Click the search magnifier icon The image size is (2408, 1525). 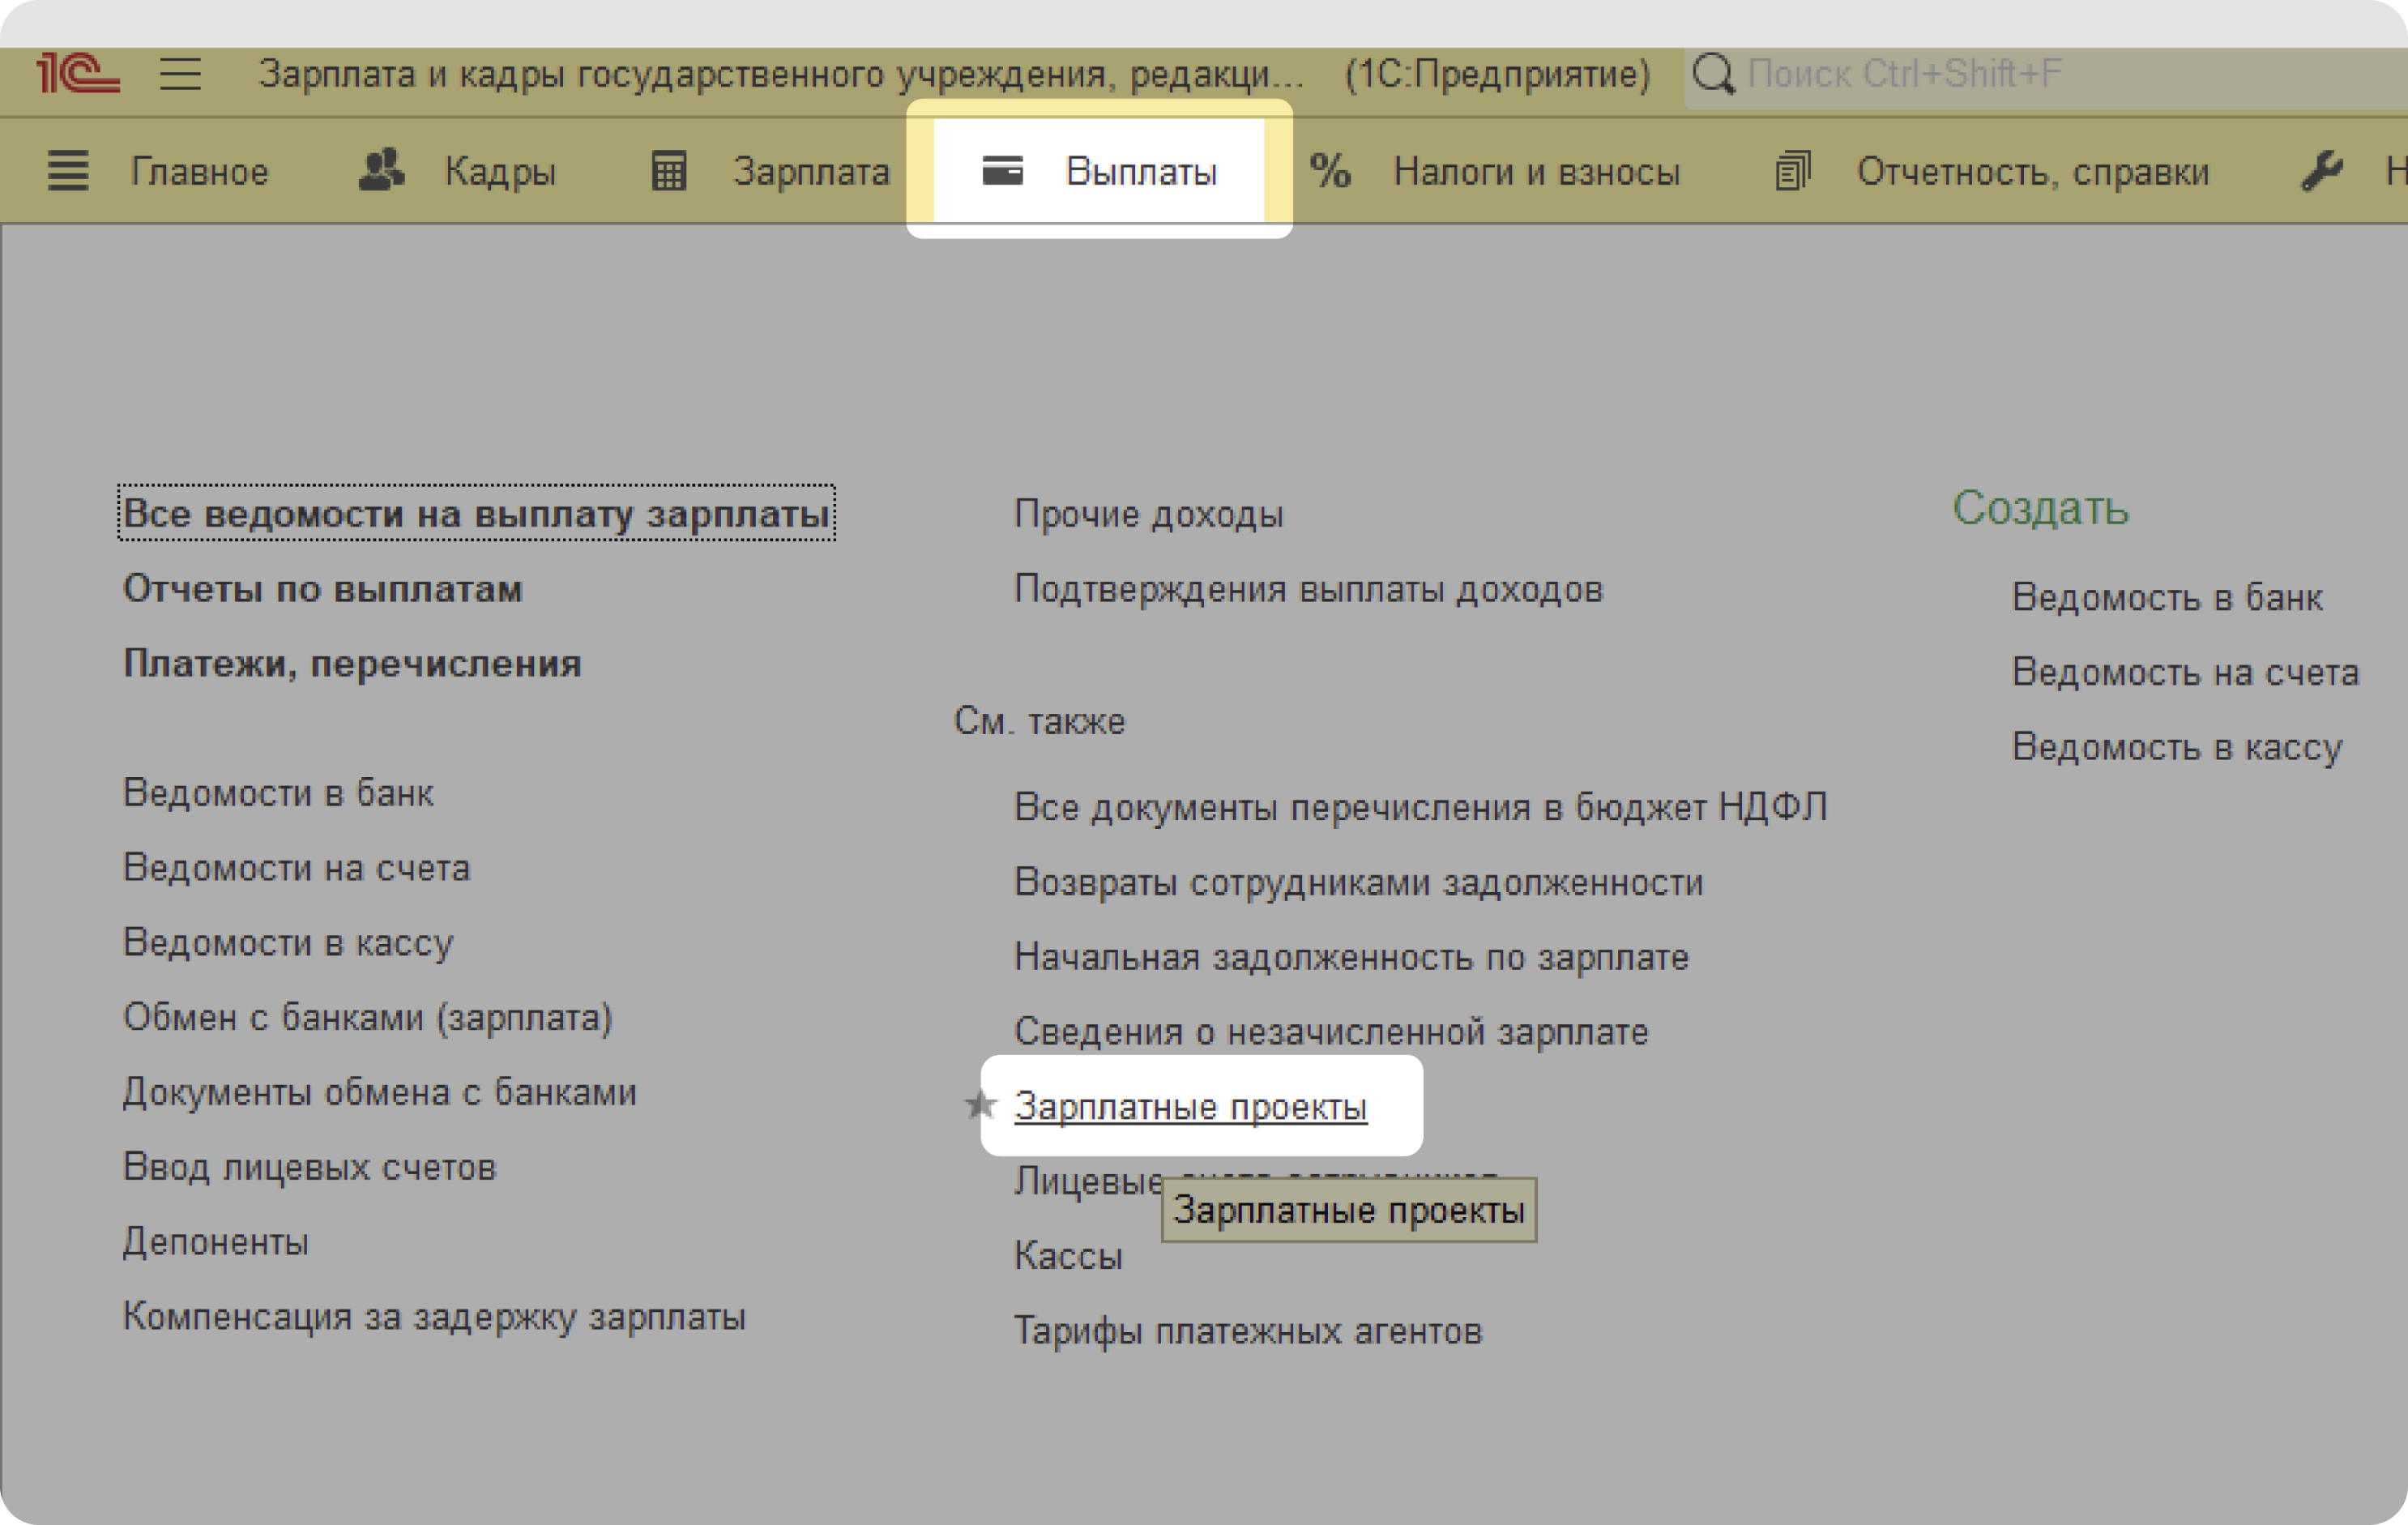1714,74
